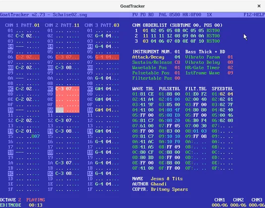Viewport: 265px width, 208px height.
Task: Click channel 2 row 0C note C-3 07
Action: coord(64,89)
